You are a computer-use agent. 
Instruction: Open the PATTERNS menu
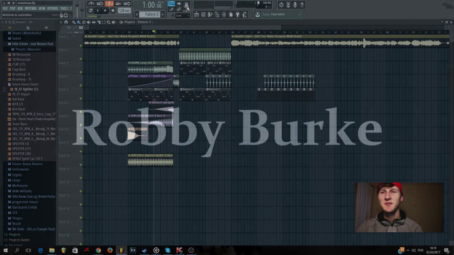pos(31,8)
